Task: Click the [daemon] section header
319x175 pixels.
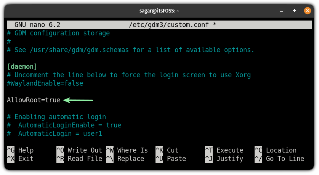Action: (22, 67)
